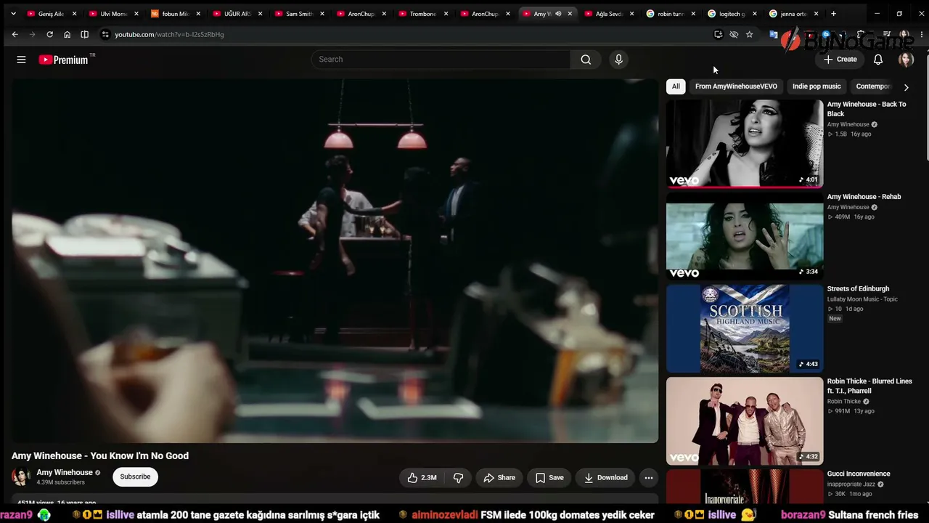Select the All filter chip
The height and width of the screenshot is (523, 929).
coord(676,86)
